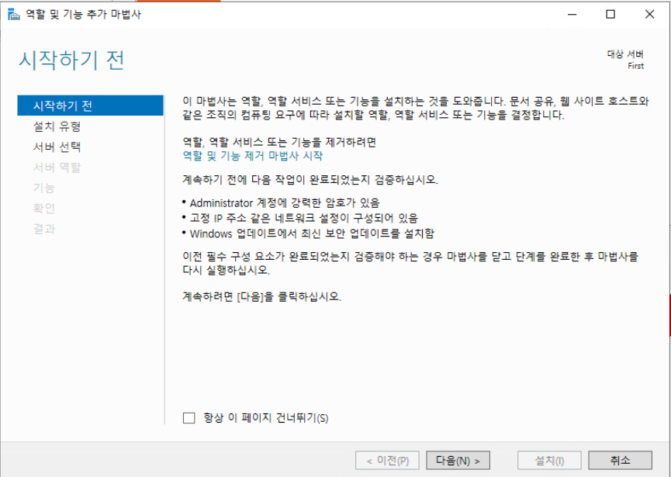
Task: Click the disabled 서버 역할 step
Action: pos(57,168)
